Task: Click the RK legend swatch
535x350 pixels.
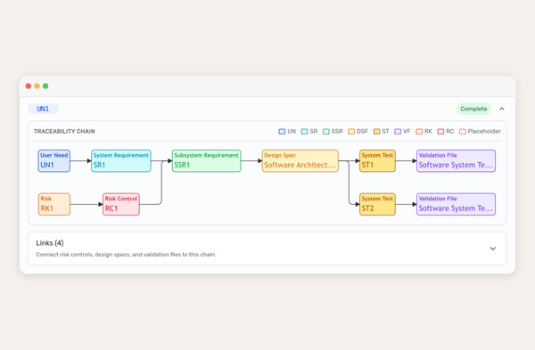Action: [419, 132]
